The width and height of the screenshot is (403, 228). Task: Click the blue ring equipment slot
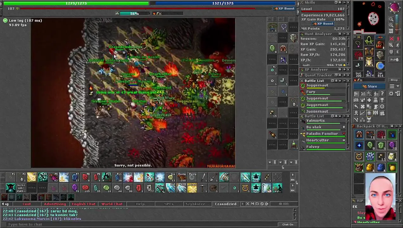(x=380, y=66)
